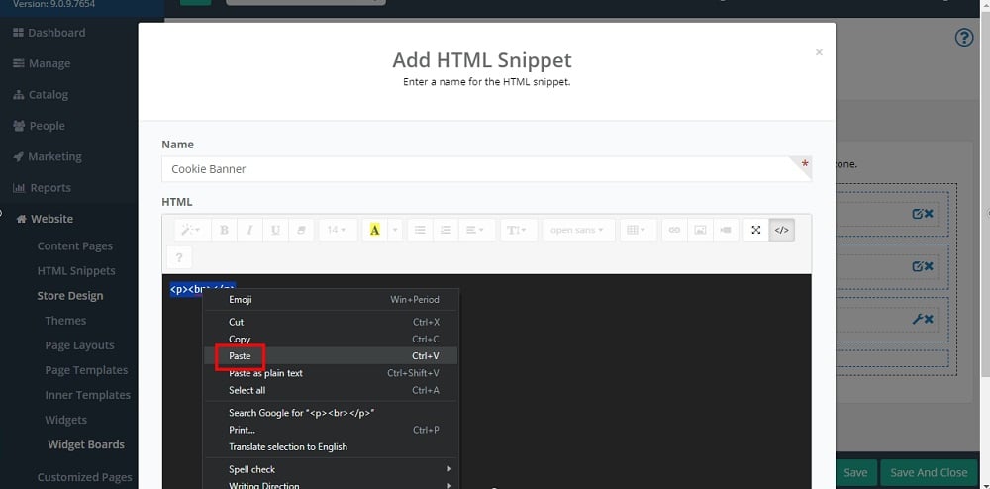Toggle the code view button
The height and width of the screenshot is (489, 990).
click(x=782, y=231)
